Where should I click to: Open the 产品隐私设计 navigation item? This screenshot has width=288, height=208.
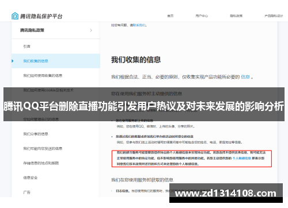(274, 16)
